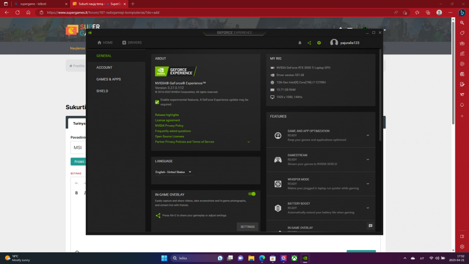Expand Partner Privacy Policies chevron
This screenshot has height=264, width=469.
click(x=249, y=142)
